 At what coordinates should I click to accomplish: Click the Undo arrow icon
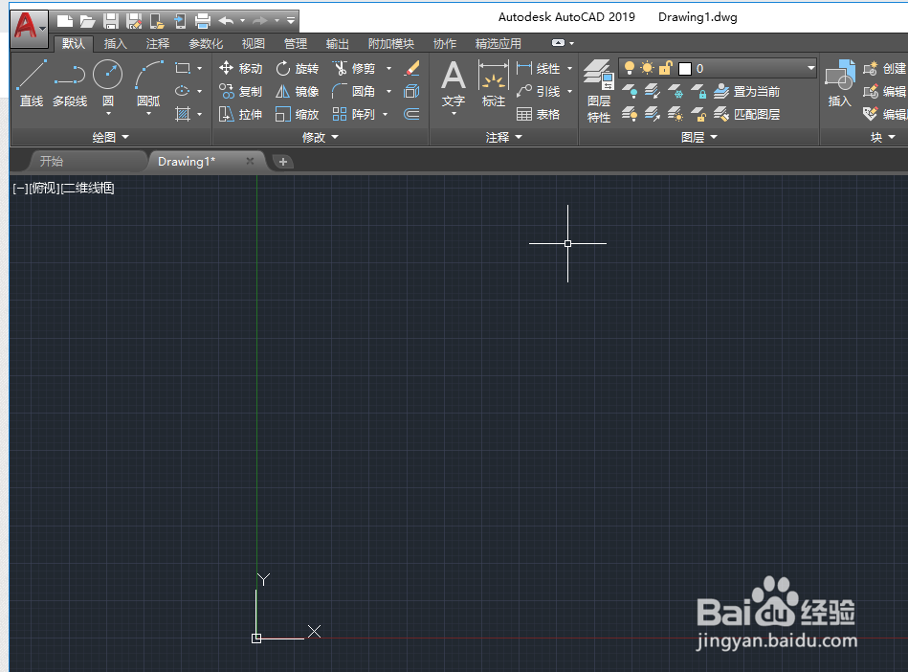[x=226, y=21]
